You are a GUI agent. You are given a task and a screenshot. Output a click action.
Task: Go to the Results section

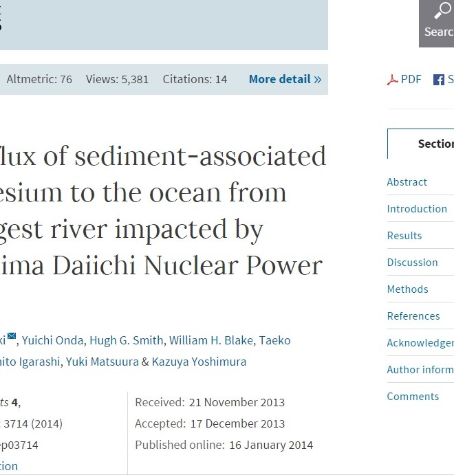click(404, 236)
